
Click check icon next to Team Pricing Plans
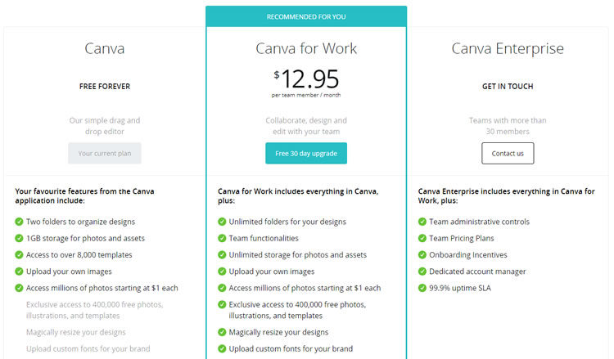(x=422, y=238)
